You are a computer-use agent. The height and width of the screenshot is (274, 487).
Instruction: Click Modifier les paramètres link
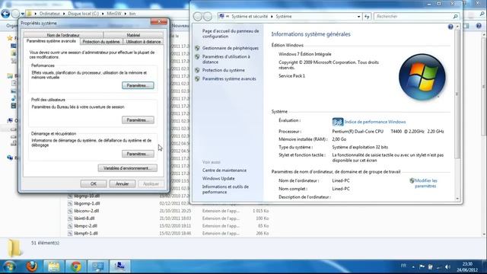pyautogui.click(x=426, y=183)
